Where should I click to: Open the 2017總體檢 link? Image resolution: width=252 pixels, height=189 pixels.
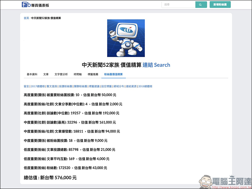(38, 86)
